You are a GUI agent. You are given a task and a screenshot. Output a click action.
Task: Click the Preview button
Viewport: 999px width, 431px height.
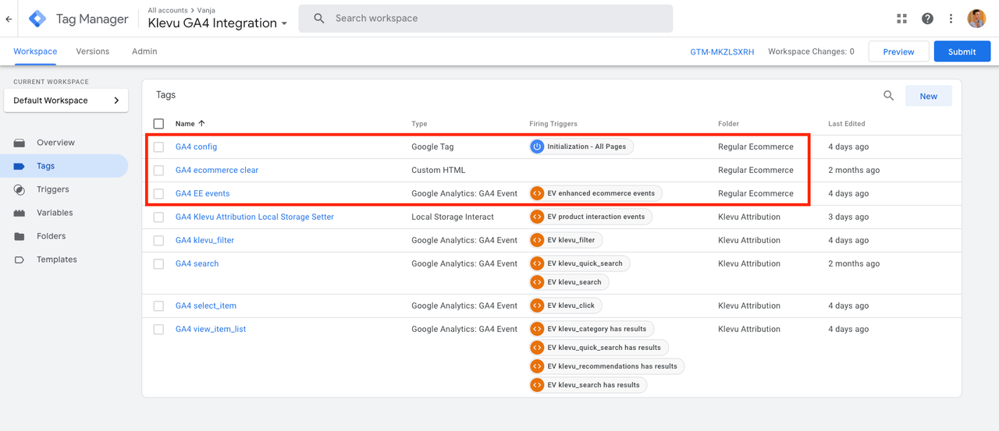pos(898,51)
